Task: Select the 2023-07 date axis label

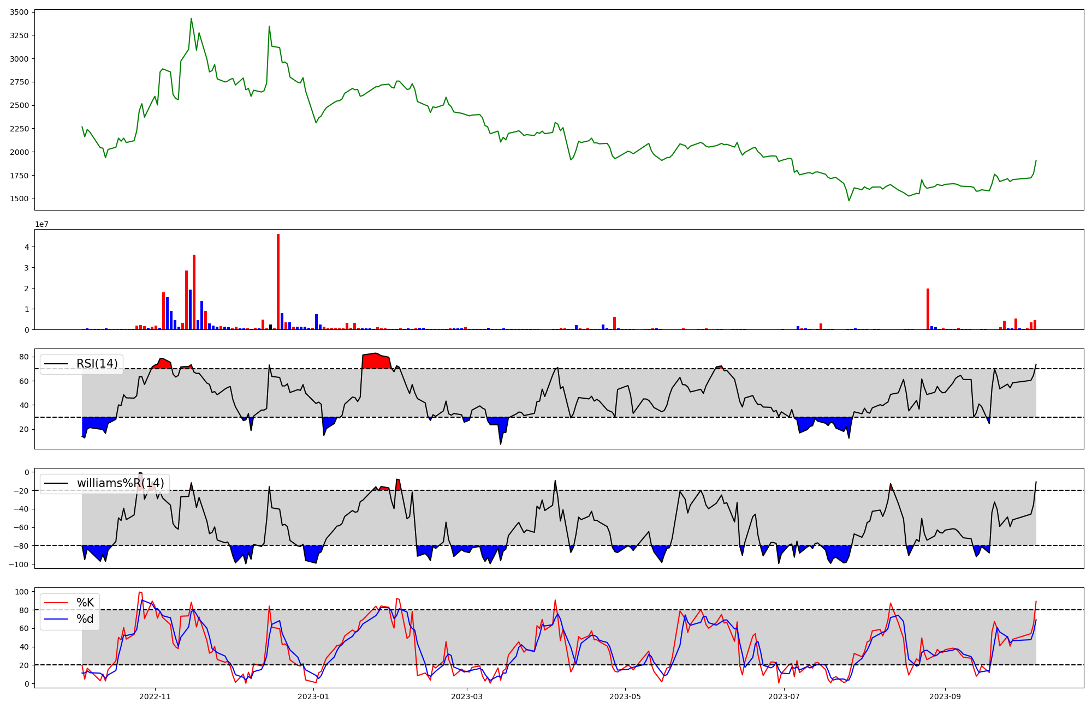Action: click(x=784, y=696)
